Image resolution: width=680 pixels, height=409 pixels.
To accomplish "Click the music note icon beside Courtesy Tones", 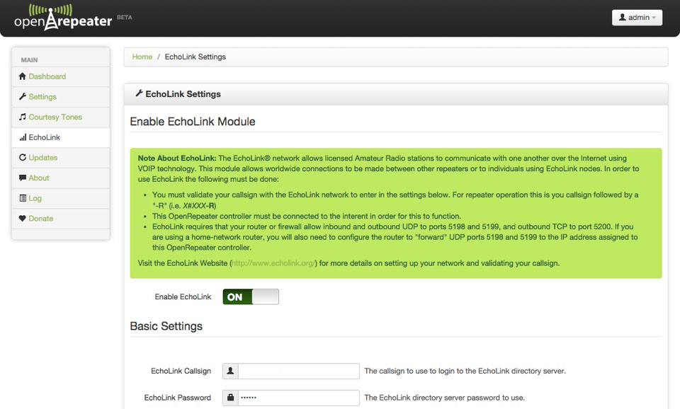I will pyautogui.click(x=23, y=117).
